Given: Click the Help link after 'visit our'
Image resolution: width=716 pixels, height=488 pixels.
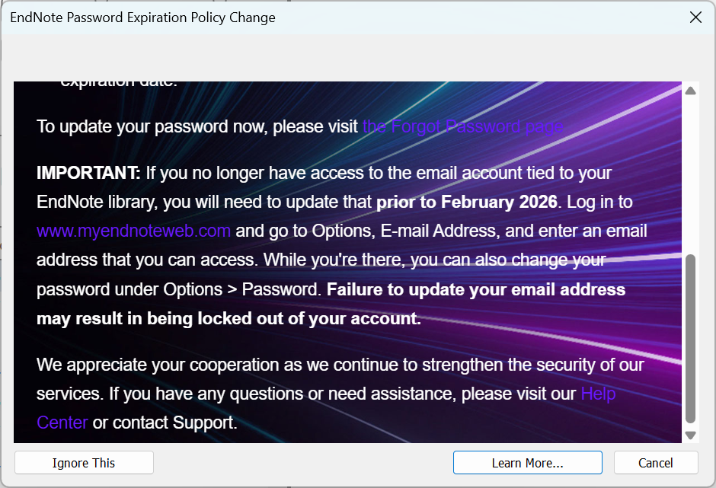Looking at the screenshot, I should 598,394.
